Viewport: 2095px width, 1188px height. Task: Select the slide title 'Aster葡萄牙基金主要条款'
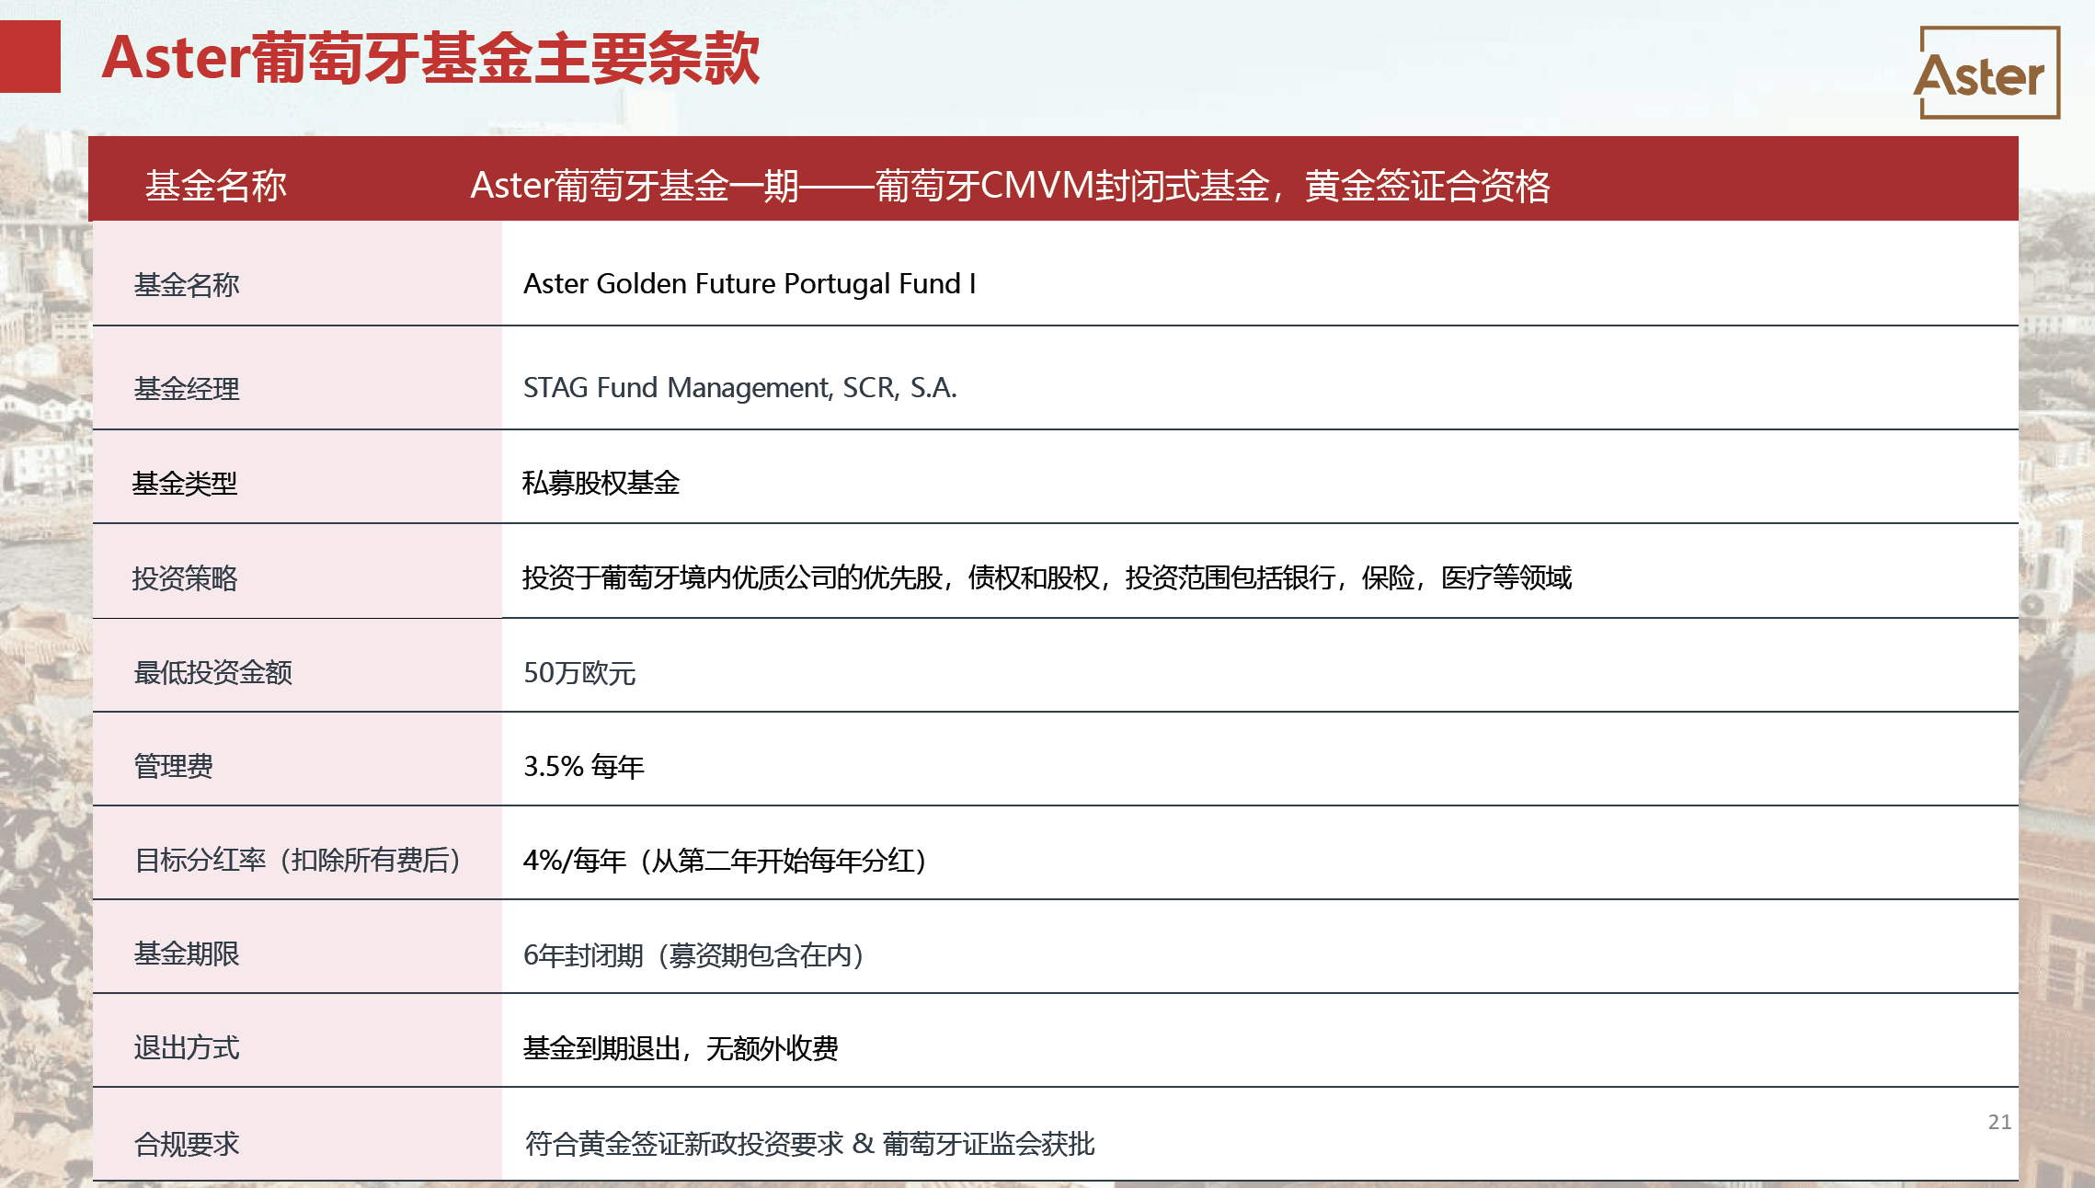point(430,58)
